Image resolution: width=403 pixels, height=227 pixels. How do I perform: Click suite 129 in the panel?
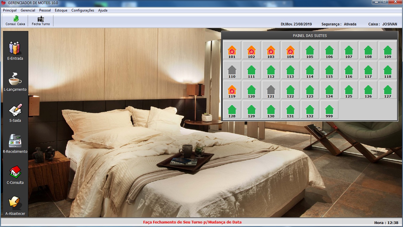(x=251, y=110)
